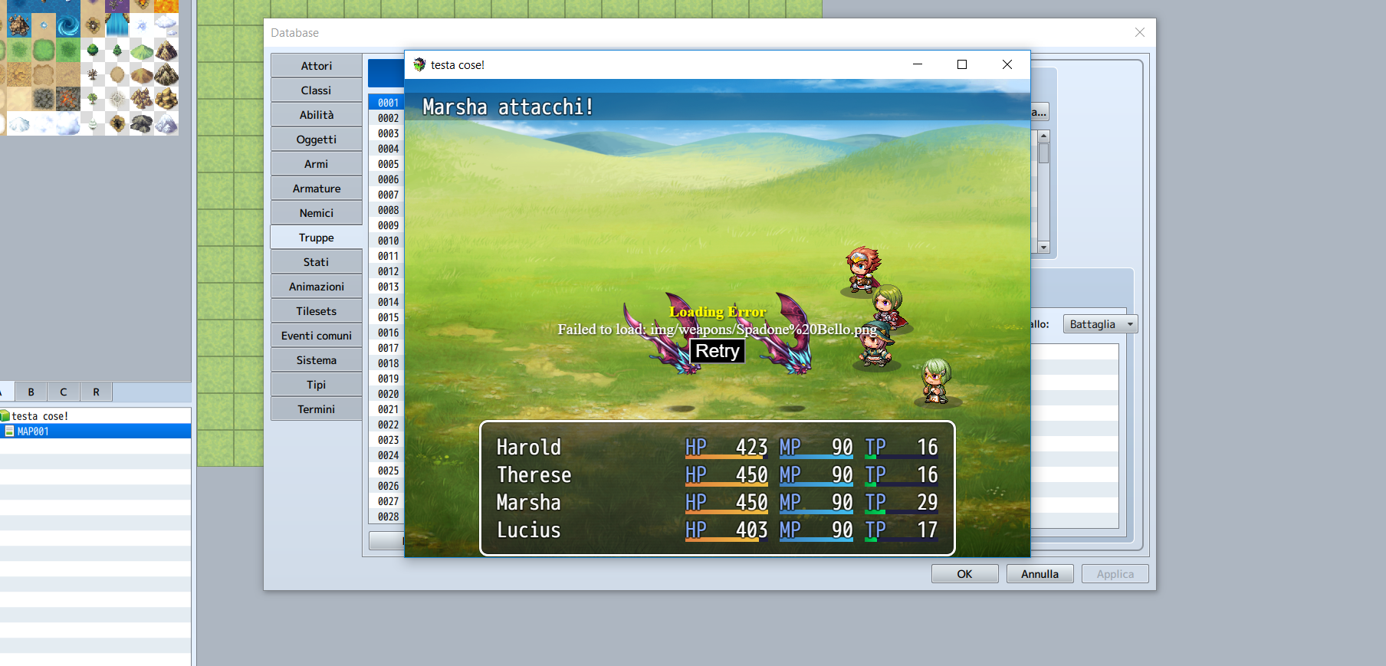Select the small leafy green tree tile
Image resolution: width=1386 pixels, height=666 pixels.
(x=92, y=100)
